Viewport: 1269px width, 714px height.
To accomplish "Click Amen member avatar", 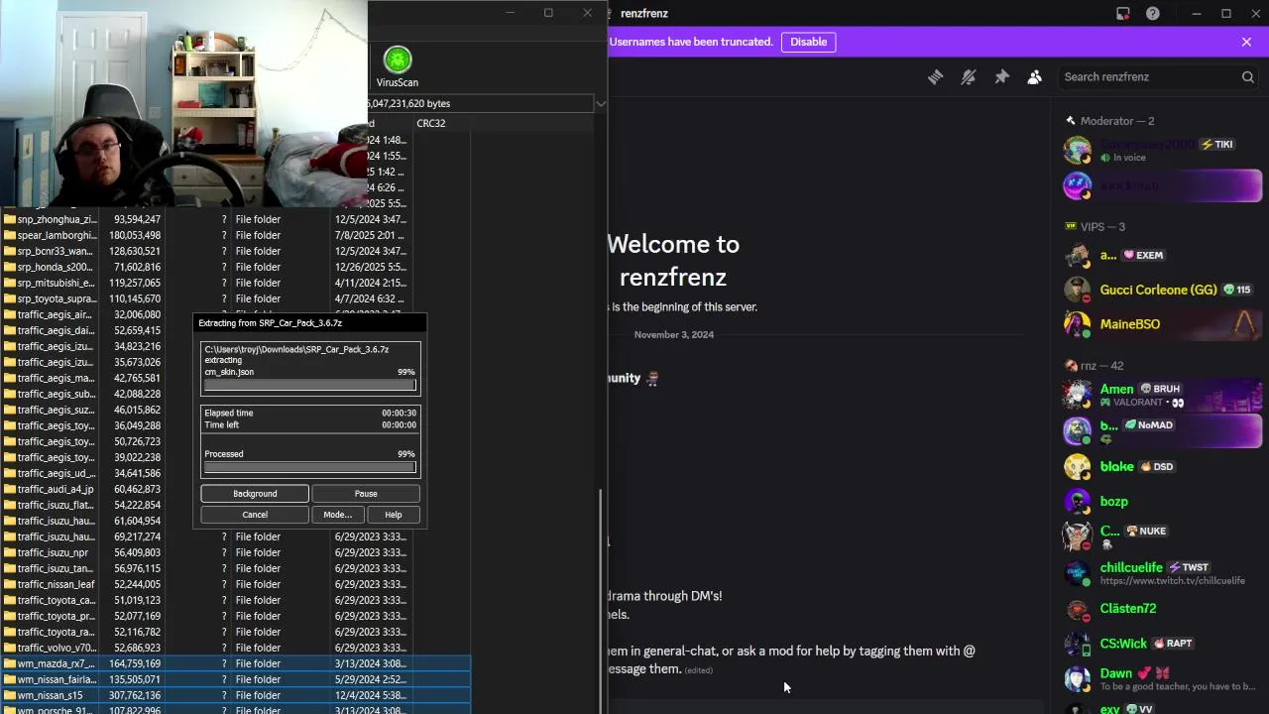I will [x=1077, y=395].
